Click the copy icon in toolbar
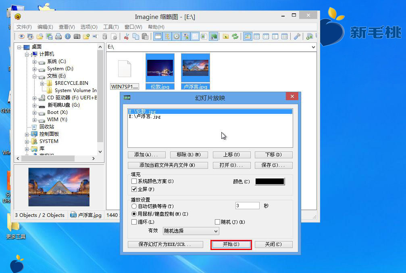The height and width of the screenshot is (273, 406). point(136,37)
